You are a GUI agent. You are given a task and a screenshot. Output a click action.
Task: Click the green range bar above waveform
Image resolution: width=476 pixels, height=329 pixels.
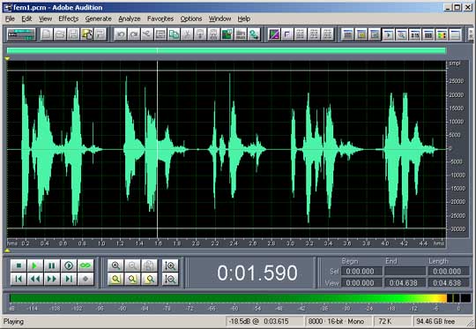coord(227,50)
